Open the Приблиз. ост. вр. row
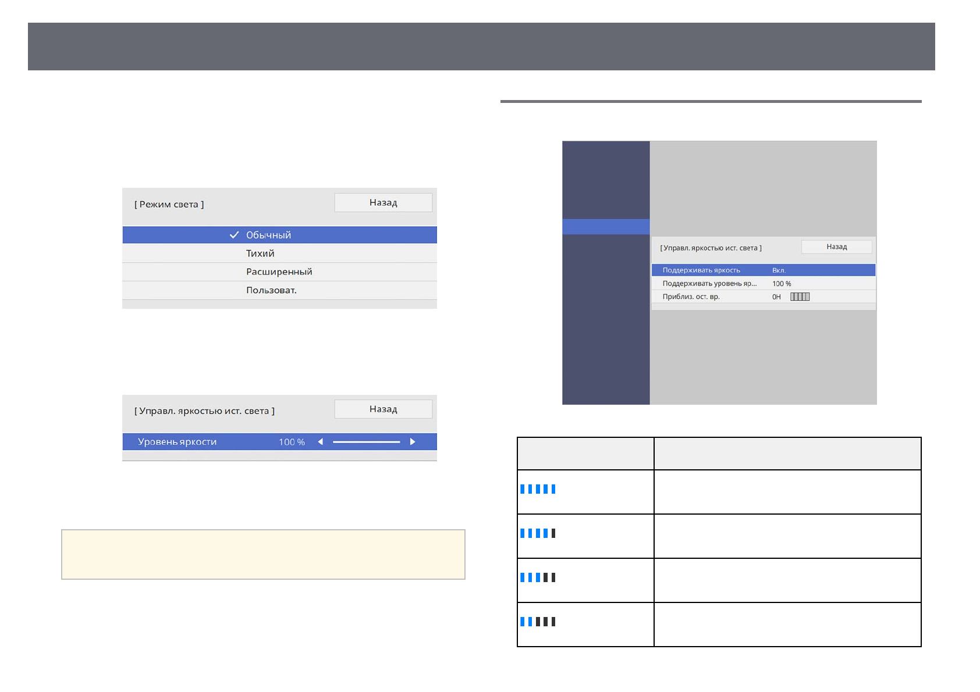 coord(691,297)
